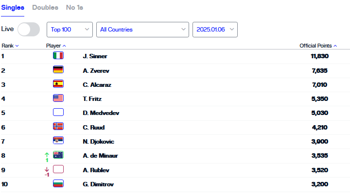Viewport: 350px width, 196px height.
Task: Click the US flag beside T. Fritz
Action: click(58, 98)
